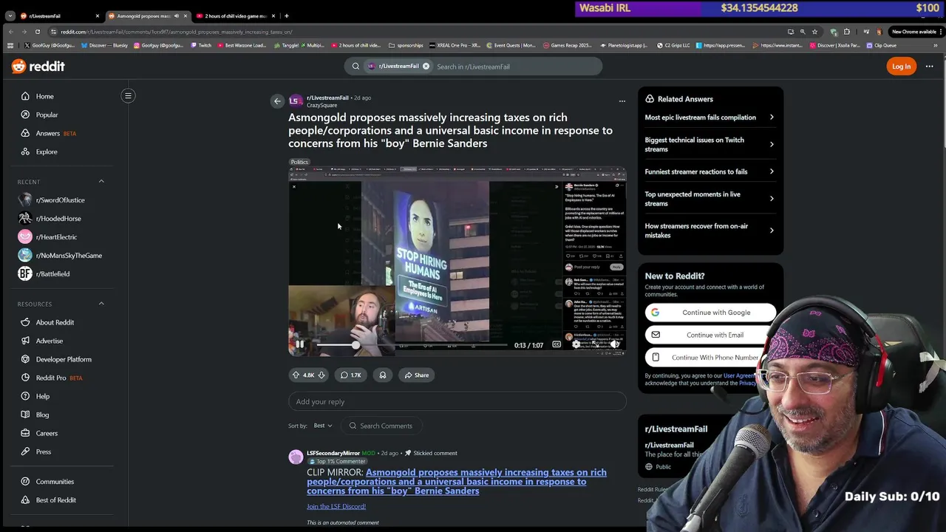
Task: Collapse the RECENT section
Action: tap(101, 182)
